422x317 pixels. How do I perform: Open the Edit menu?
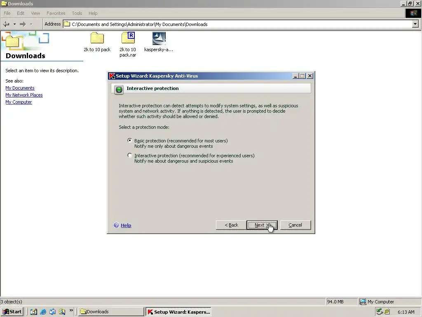[21, 13]
